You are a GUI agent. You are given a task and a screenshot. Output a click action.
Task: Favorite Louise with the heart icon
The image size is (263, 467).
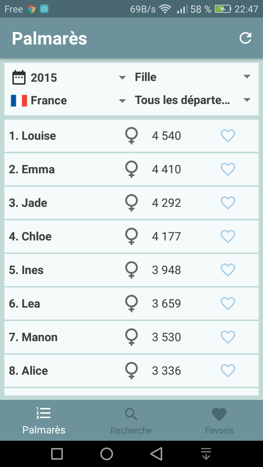point(228,136)
